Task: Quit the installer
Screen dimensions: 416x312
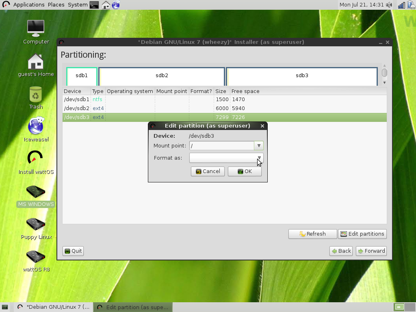Action: pyautogui.click(x=73, y=251)
